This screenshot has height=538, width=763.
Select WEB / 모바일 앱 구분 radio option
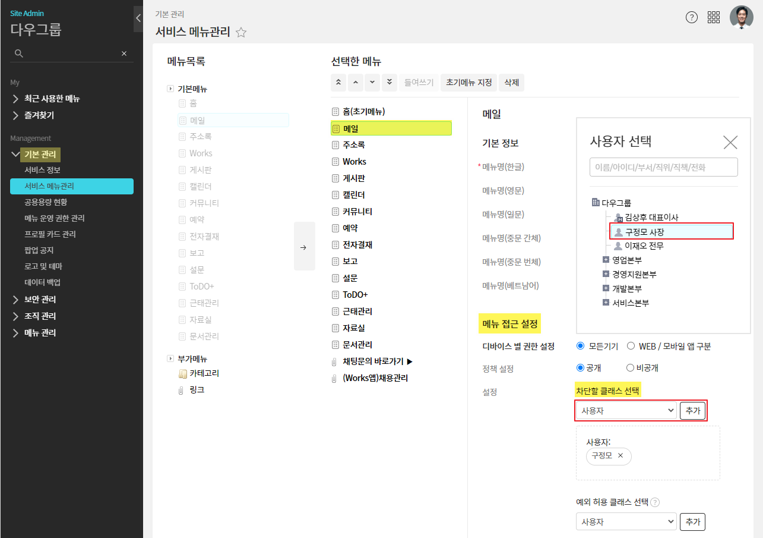click(x=631, y=346)
